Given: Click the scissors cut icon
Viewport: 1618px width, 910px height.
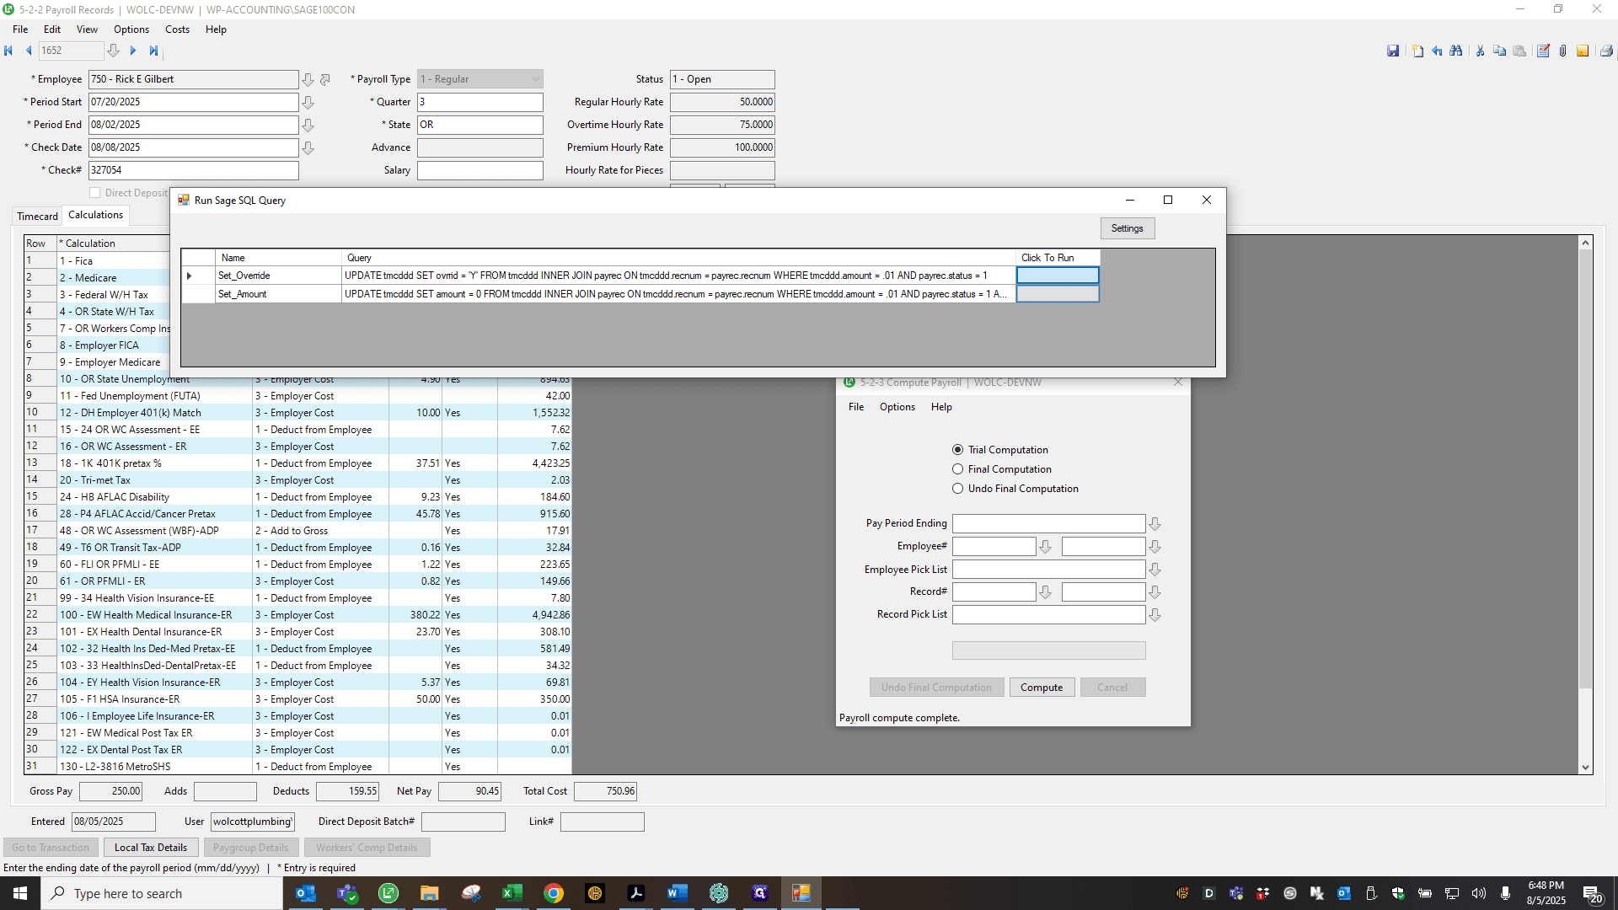Looking at the screenshot, I should pos(1480,51).
